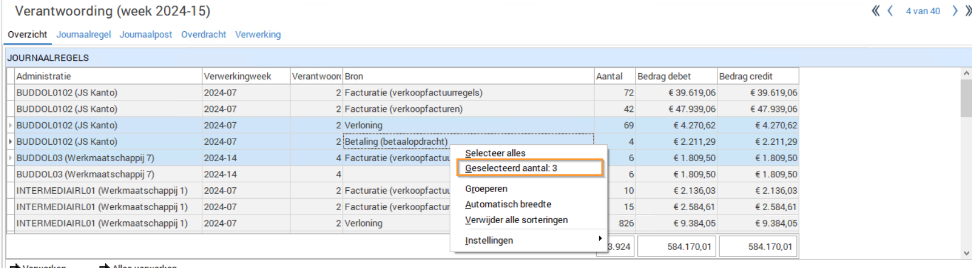The width and height of the screenshot is (972, 268).
Task: Click the scroll-down arrow of the journal grid
Action: point(966,253)
